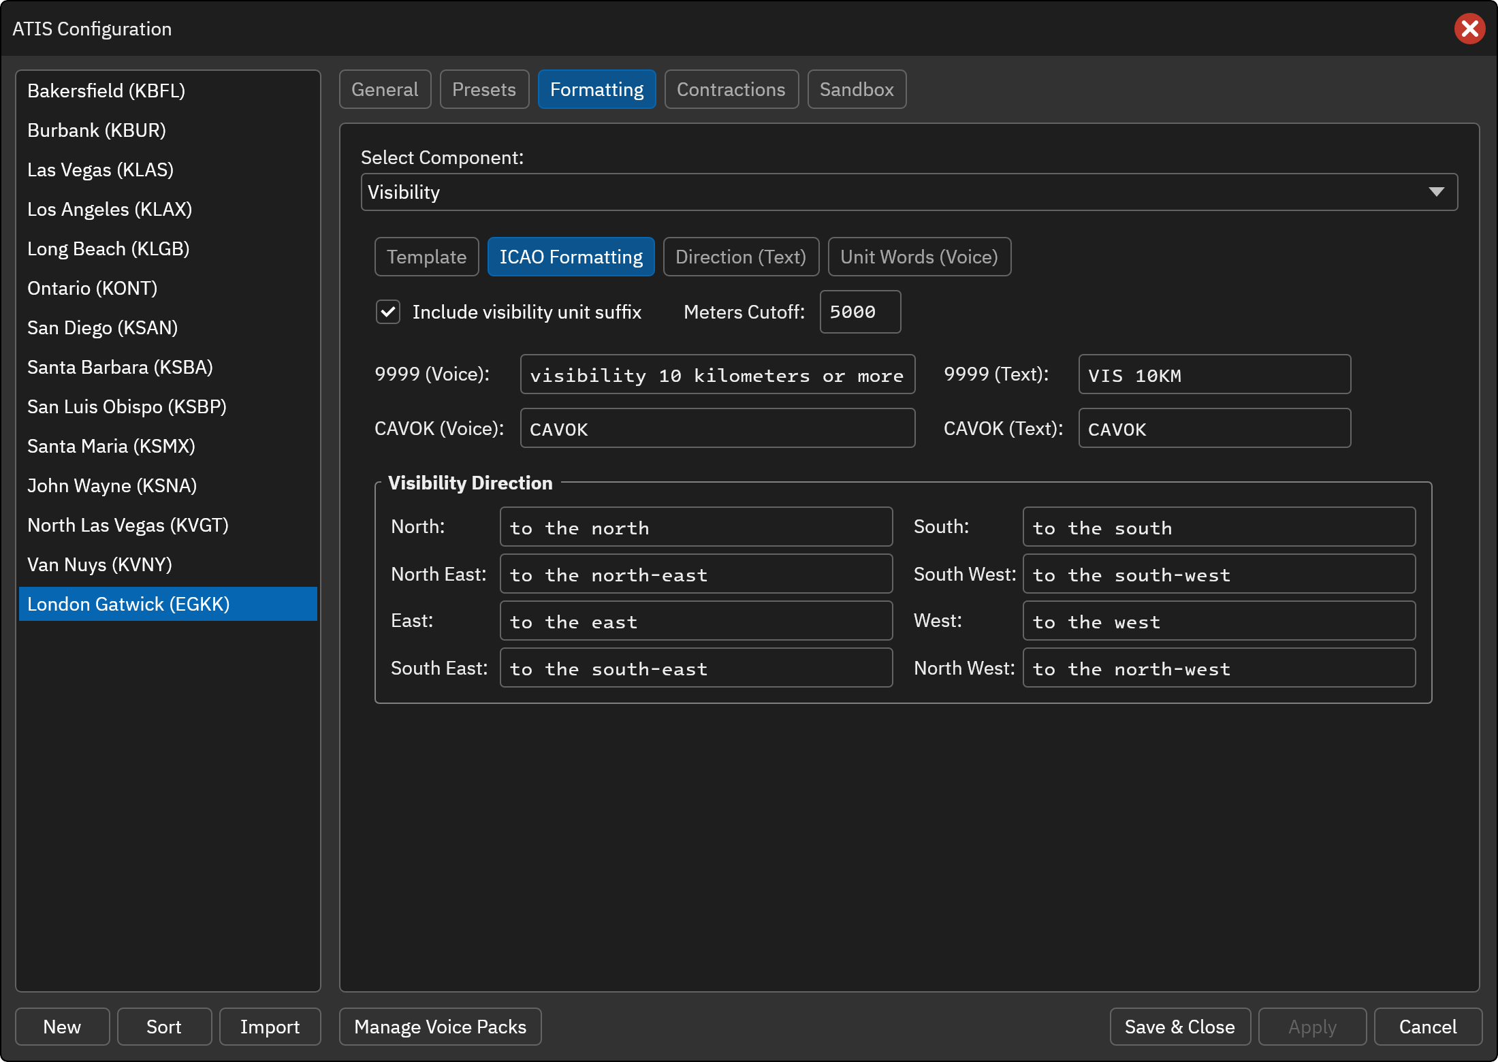Select the Template sub-tab
This screenshot has height=1062, width=1498.
[426, 257]
